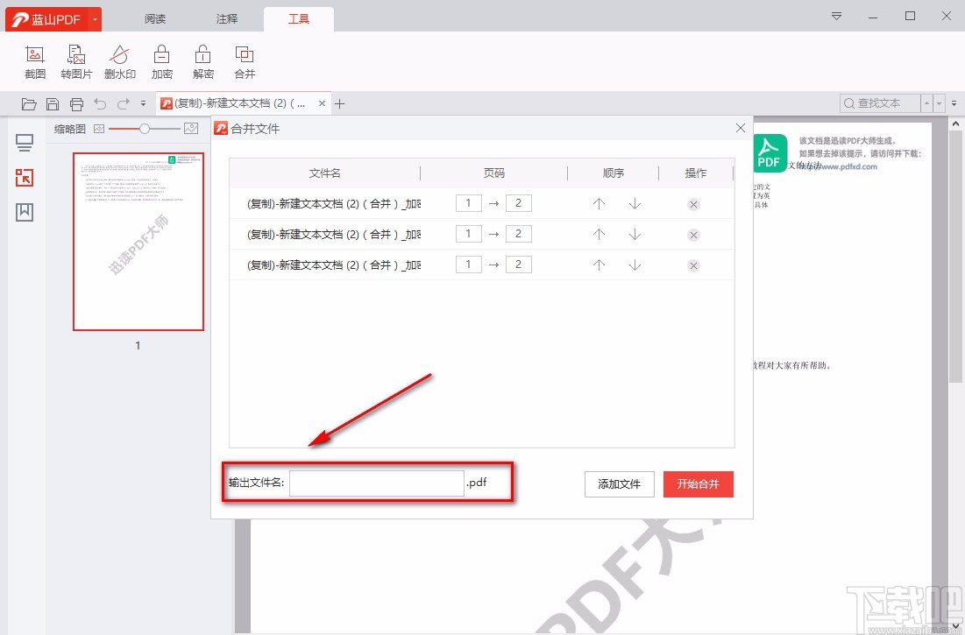
Task: Click the thumbnail zoom slider handle
Action: 145,129
